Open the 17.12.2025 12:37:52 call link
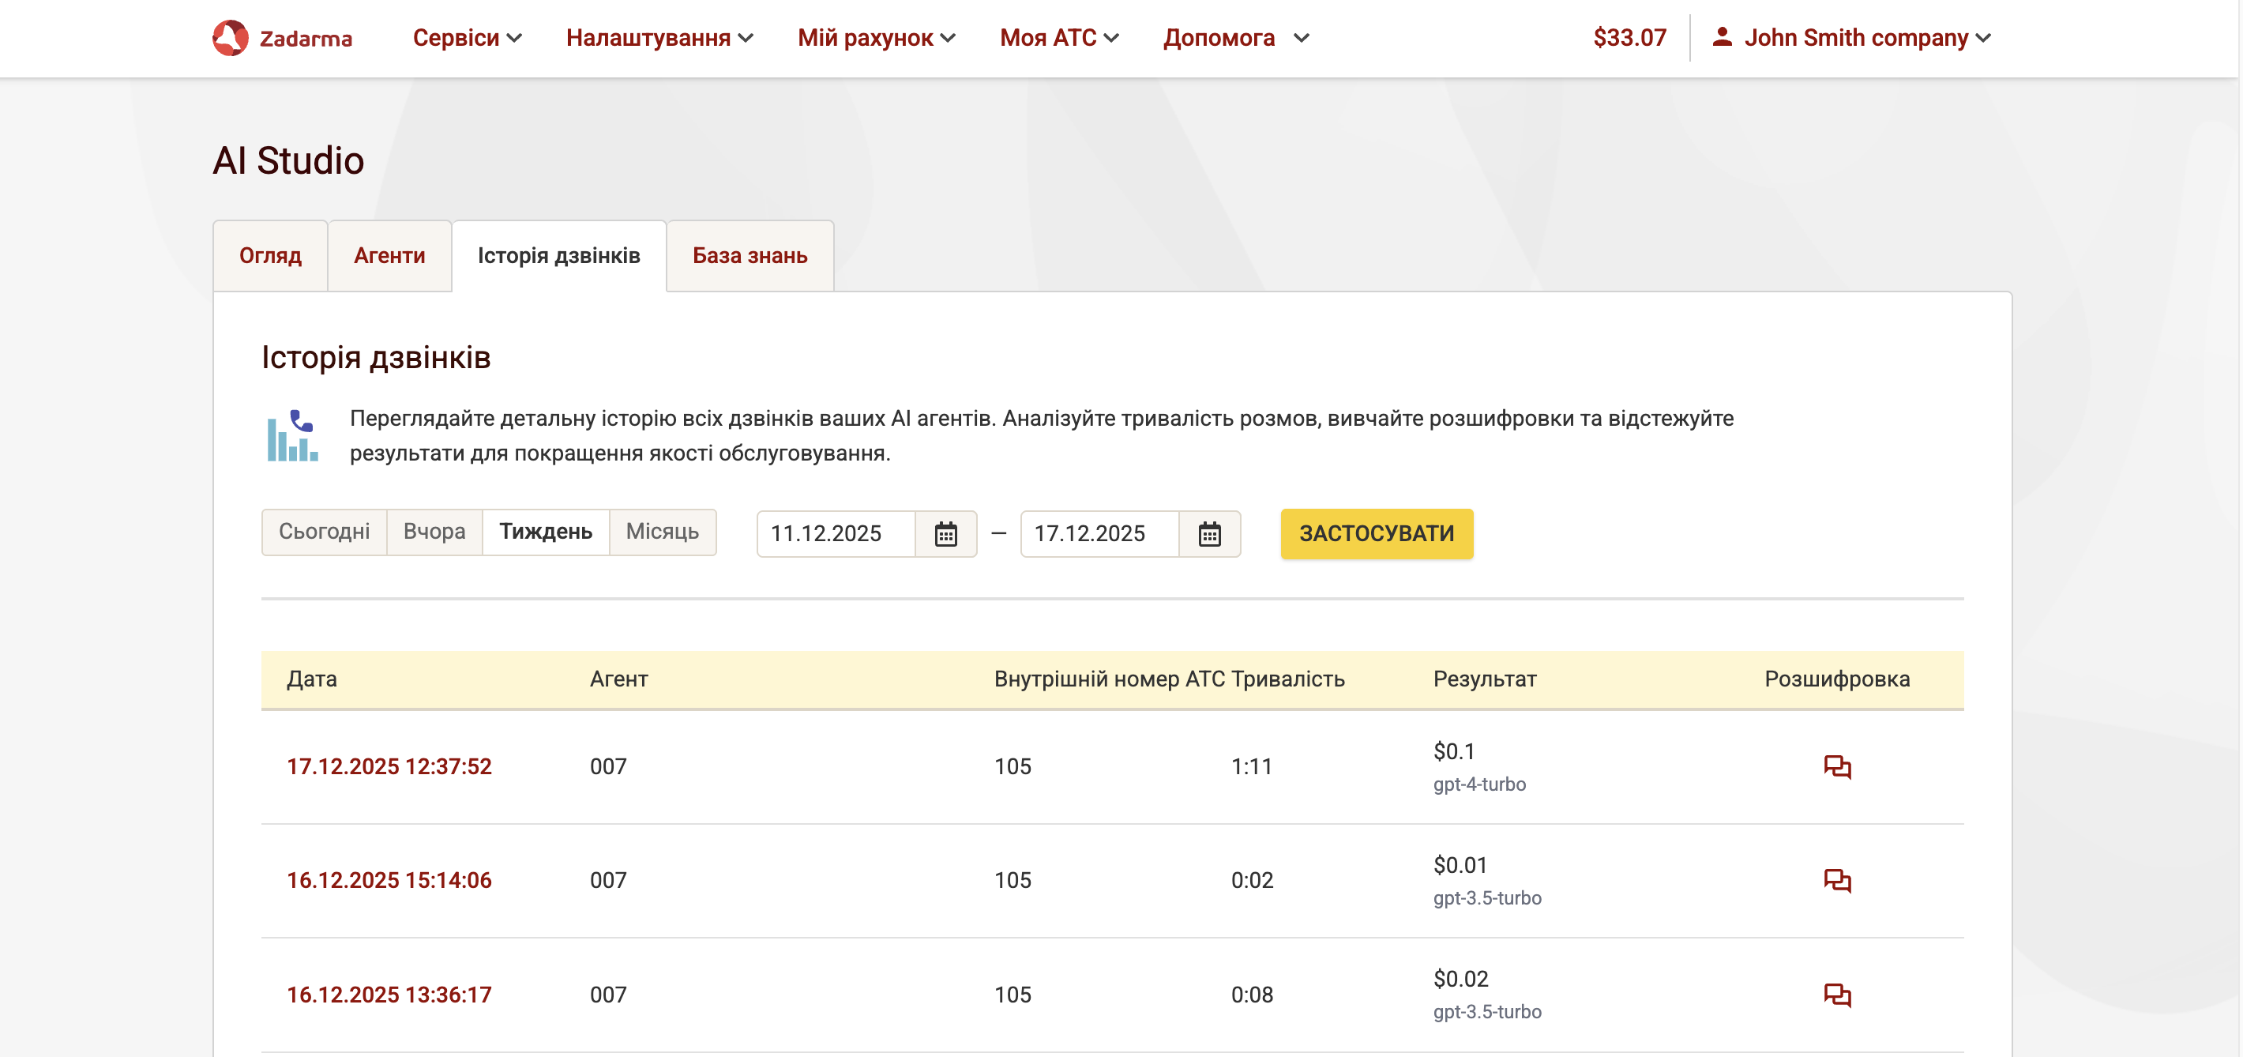The height and width of the screenshot is (1057, 2243). 389,766
